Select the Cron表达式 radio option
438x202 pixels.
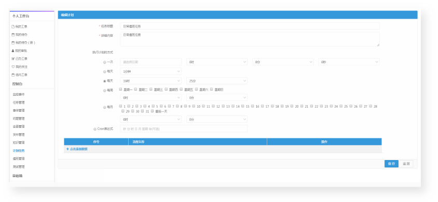click(95, 129)
